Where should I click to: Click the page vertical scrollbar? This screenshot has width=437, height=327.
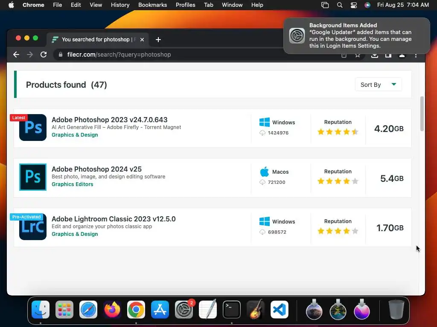[422, 113]
